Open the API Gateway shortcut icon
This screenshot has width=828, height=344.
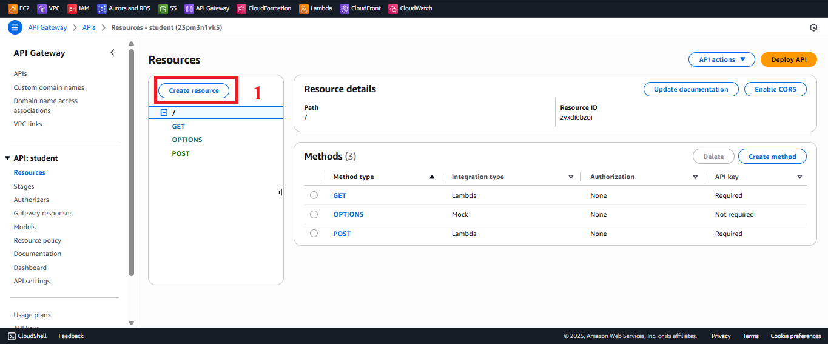pos(189,8)
